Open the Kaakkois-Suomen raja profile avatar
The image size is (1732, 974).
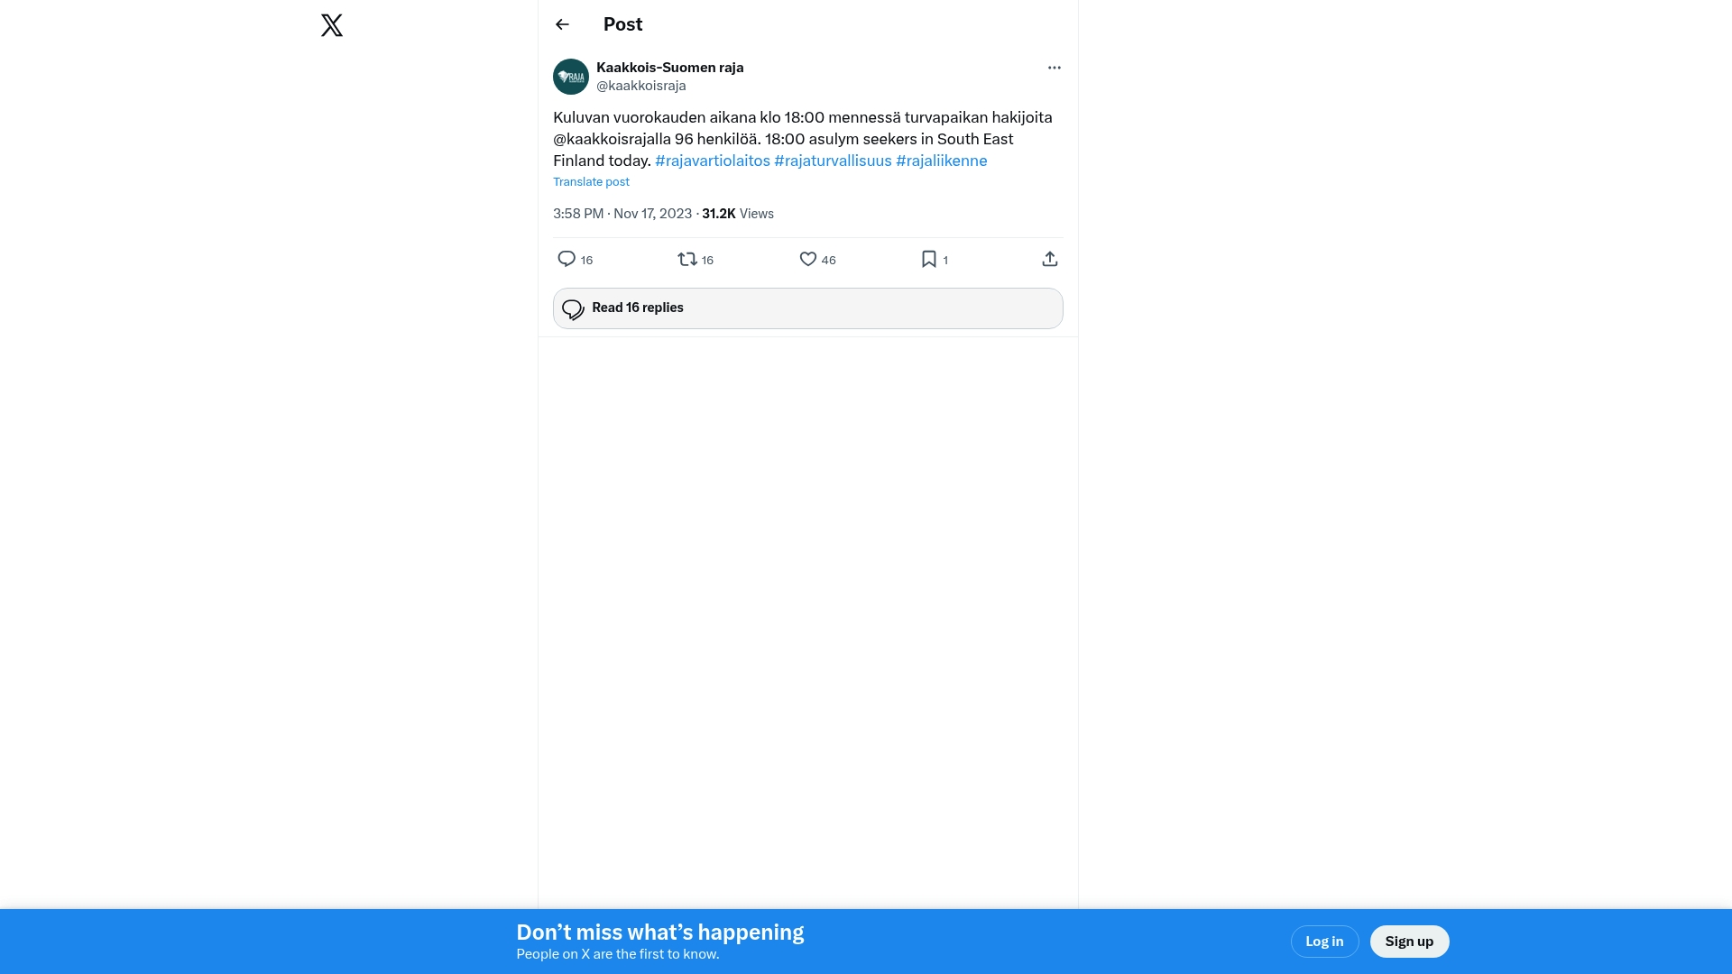[571, 77]
